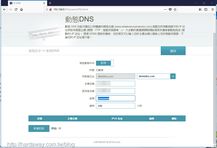This screenshot has height=148, width=217.
Task: Open the page actions three-dot menu
Action: [x=165, y=10]
